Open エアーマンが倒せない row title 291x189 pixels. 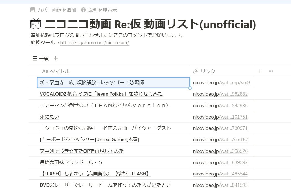pos(105,105)
